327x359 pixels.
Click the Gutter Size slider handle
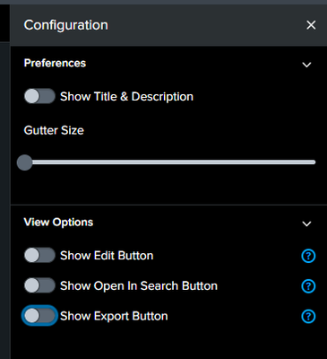(24, 162)
